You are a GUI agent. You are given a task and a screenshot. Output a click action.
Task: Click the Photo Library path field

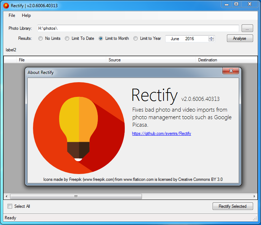(x=138, y=28)
